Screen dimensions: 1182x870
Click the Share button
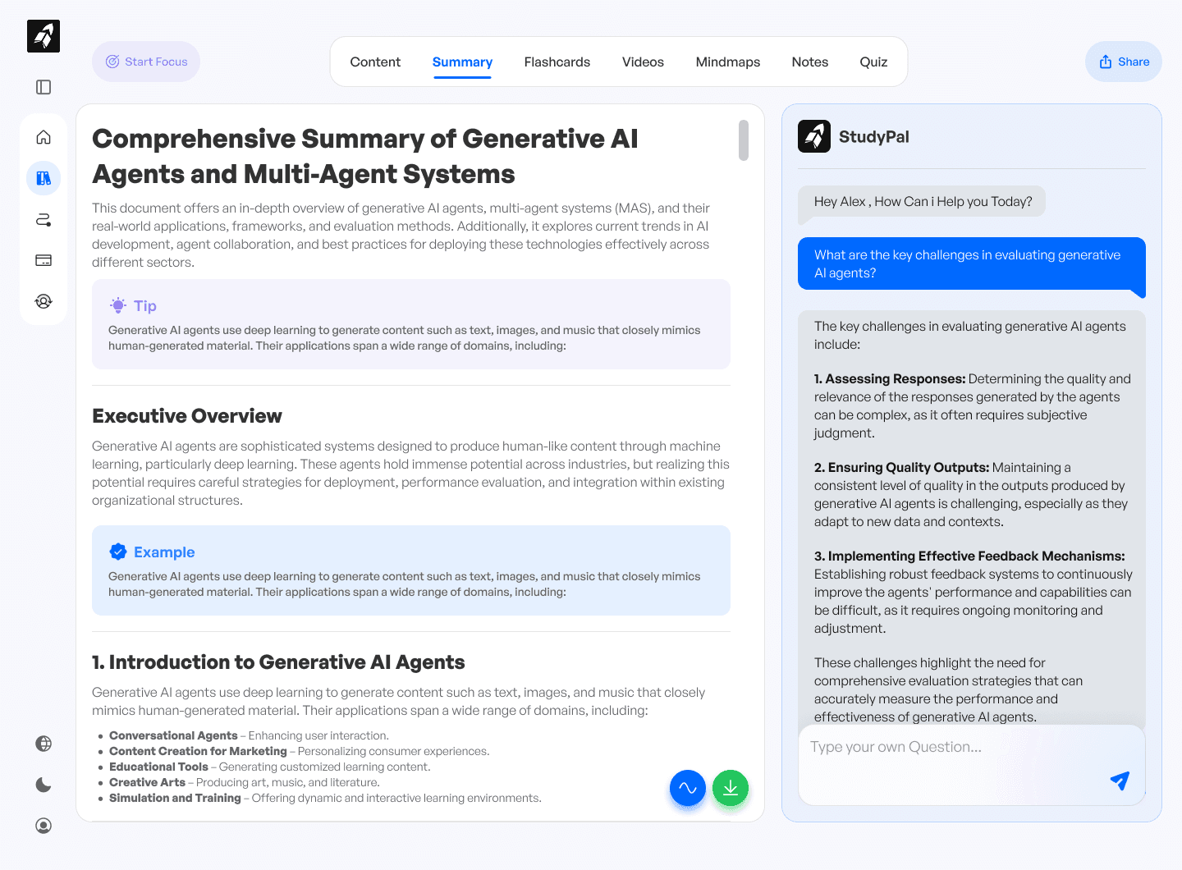pos(1123,62)
